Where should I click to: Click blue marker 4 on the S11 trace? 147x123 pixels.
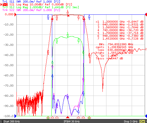pos(48,17)
